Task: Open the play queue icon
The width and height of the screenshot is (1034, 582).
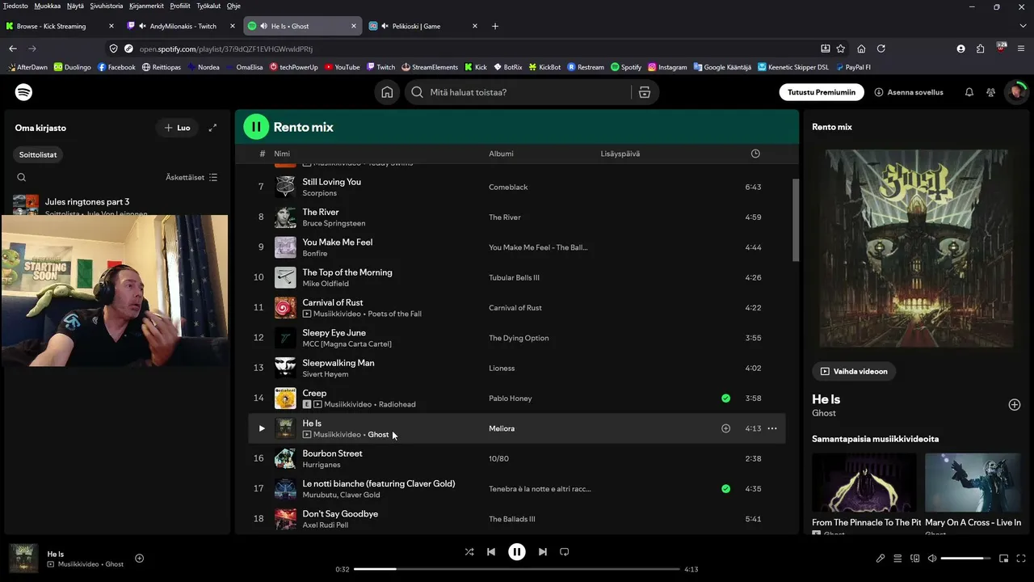Action: point(897,558)
